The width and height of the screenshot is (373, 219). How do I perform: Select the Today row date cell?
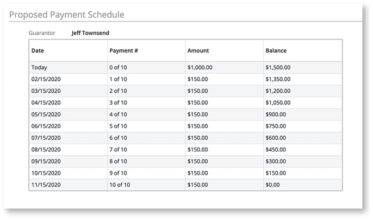coord(39,68)
